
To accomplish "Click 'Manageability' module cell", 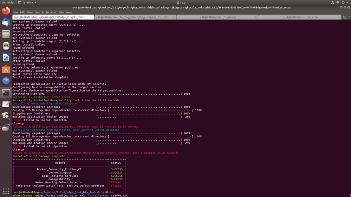I will pyautogui.click(x=59, y=179).
